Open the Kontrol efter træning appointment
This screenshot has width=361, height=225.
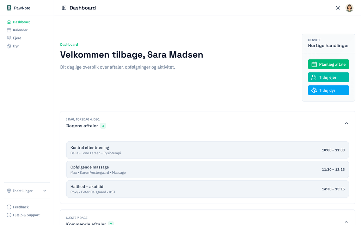(x=207, y=150)
